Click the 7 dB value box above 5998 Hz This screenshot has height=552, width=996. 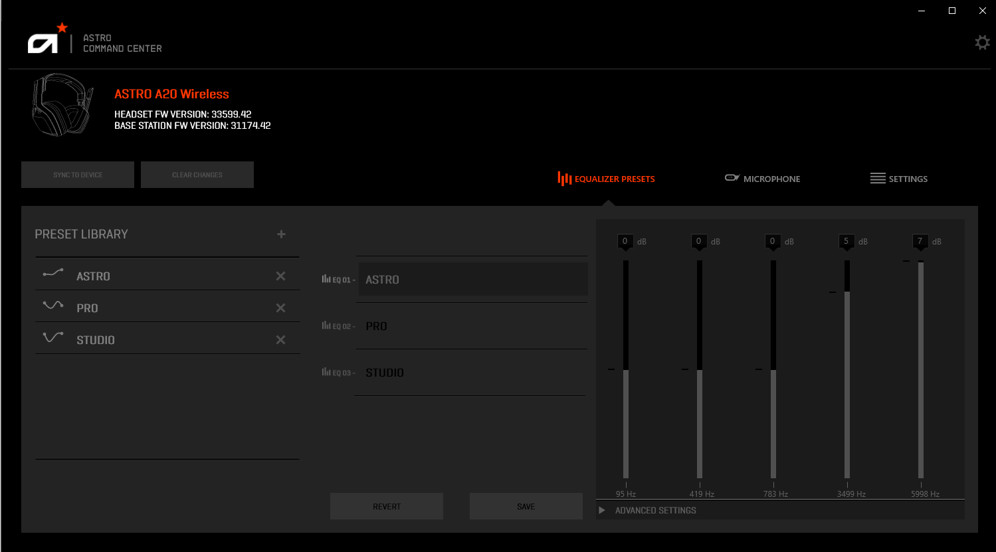[920, 241]
